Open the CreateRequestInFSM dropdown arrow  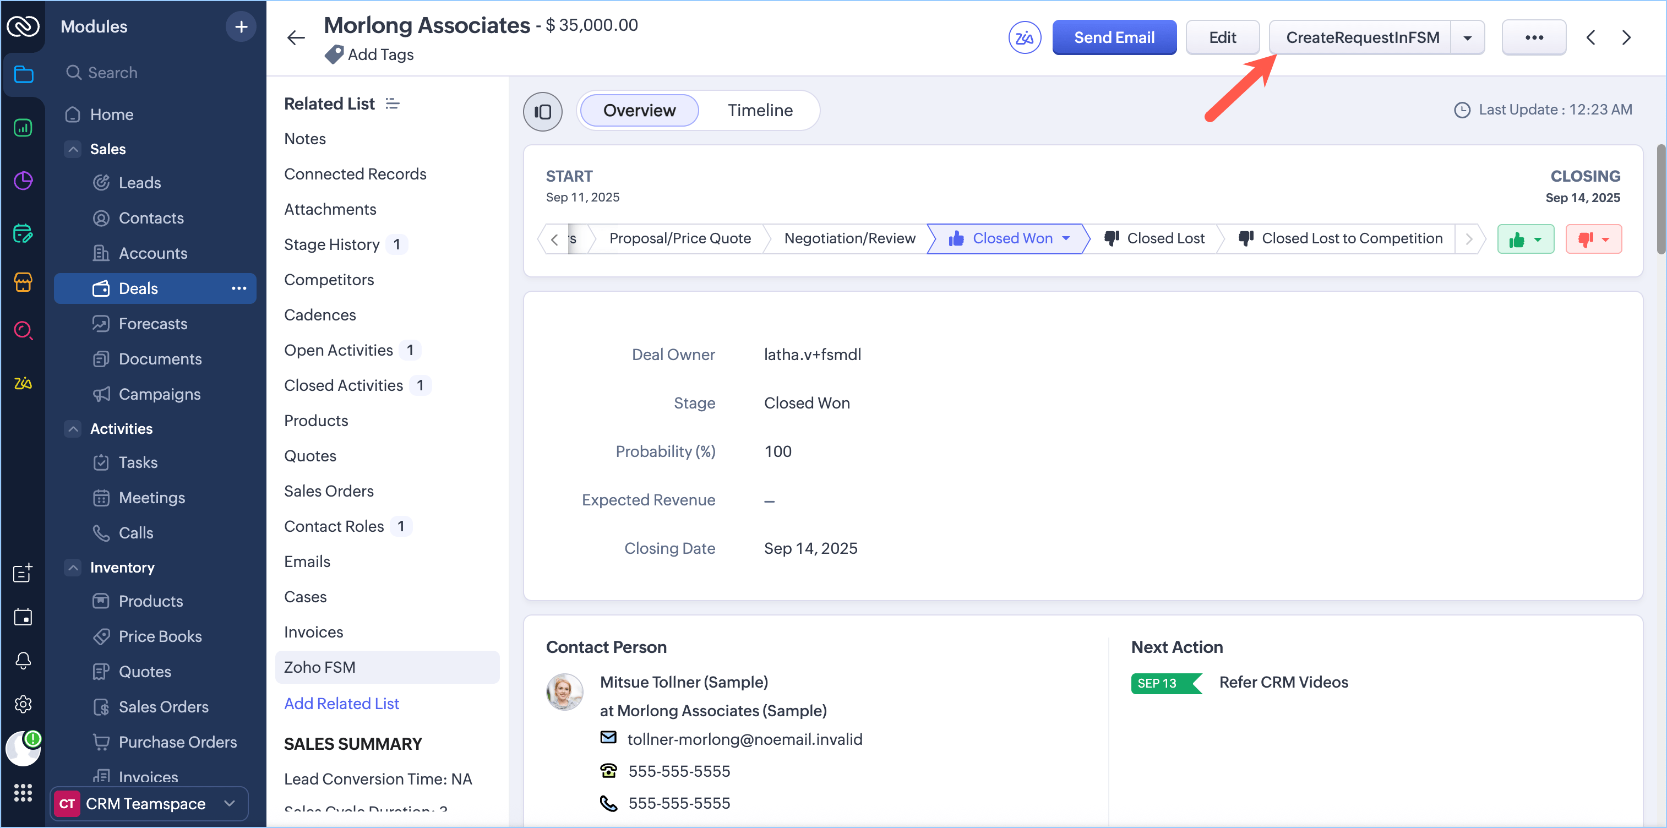pos(1468,38)
